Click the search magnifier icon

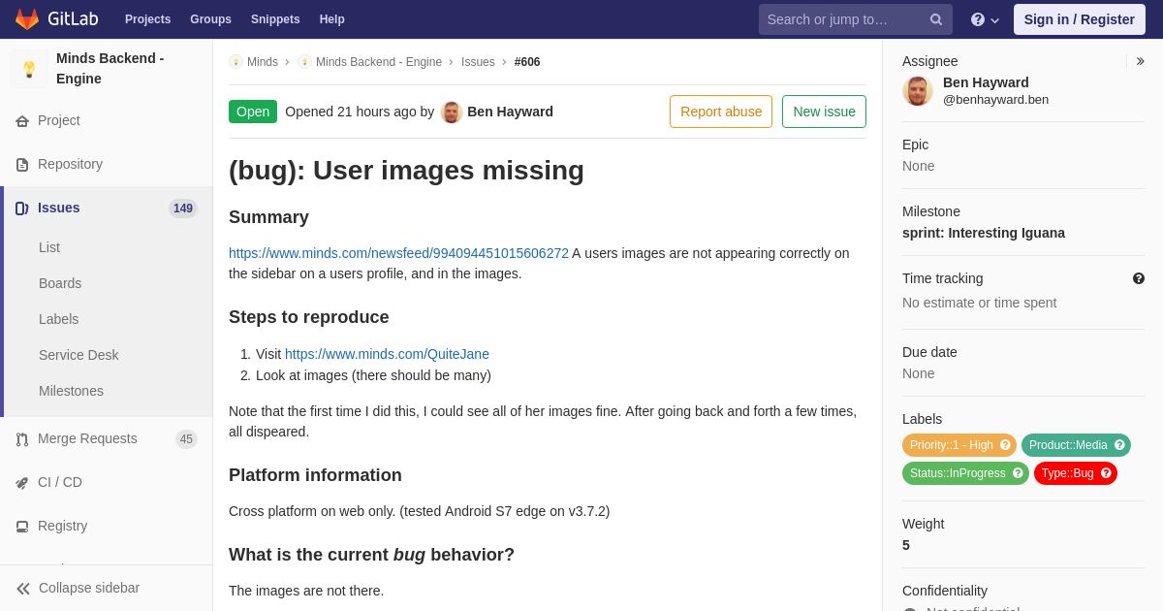tap(936, 19)
